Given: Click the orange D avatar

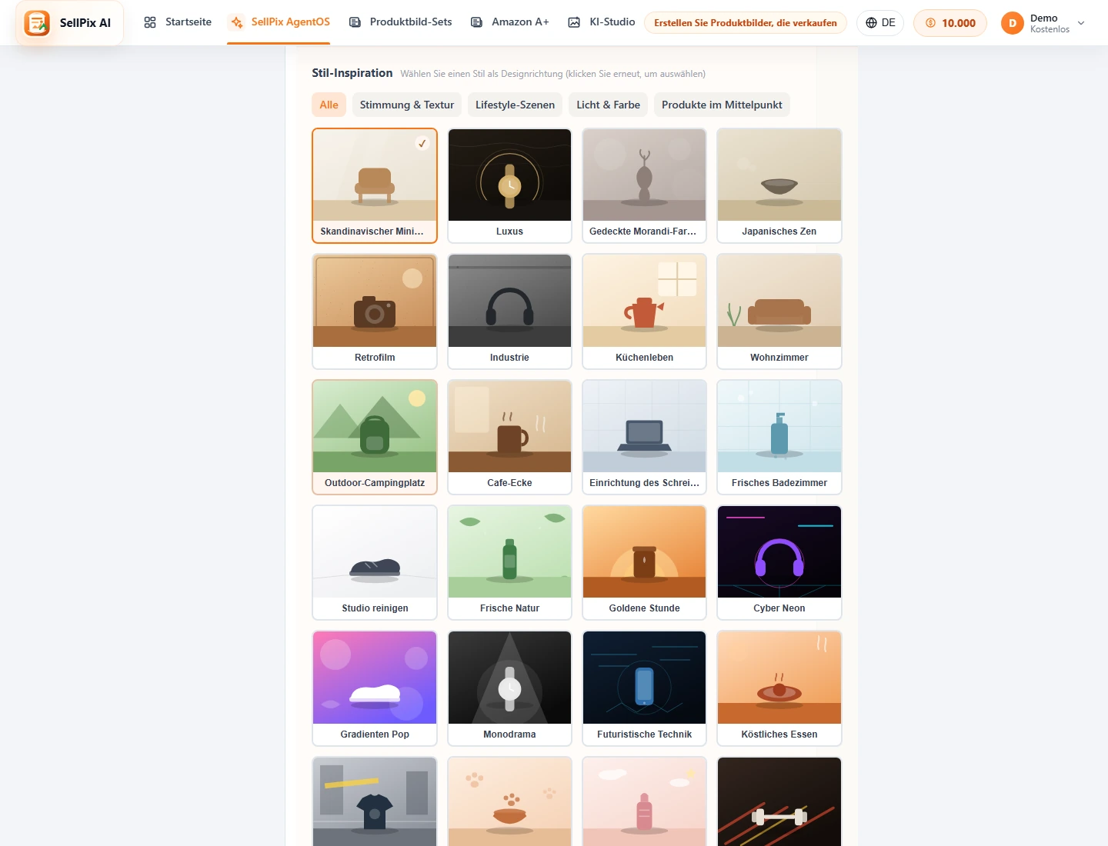Looking at the screenshot, I should tap(1013, 23).
